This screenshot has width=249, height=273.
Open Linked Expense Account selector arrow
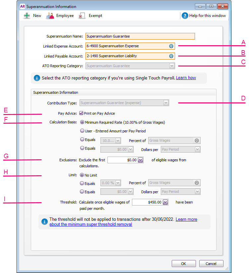click(x=171, y=46)
